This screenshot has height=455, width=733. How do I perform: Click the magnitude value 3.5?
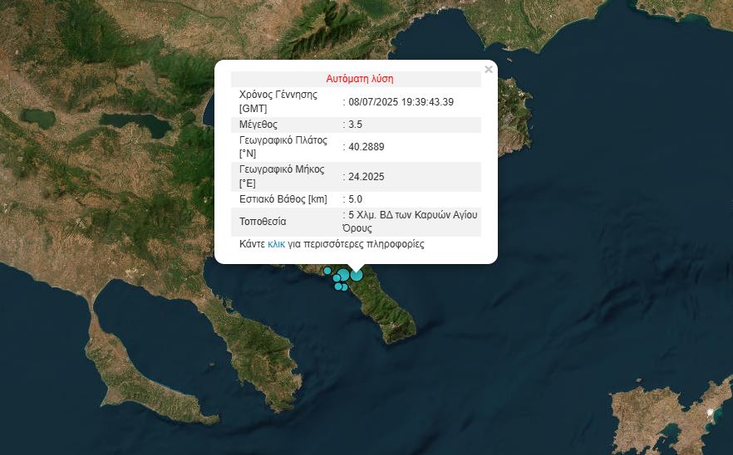[x=355, y=125]
